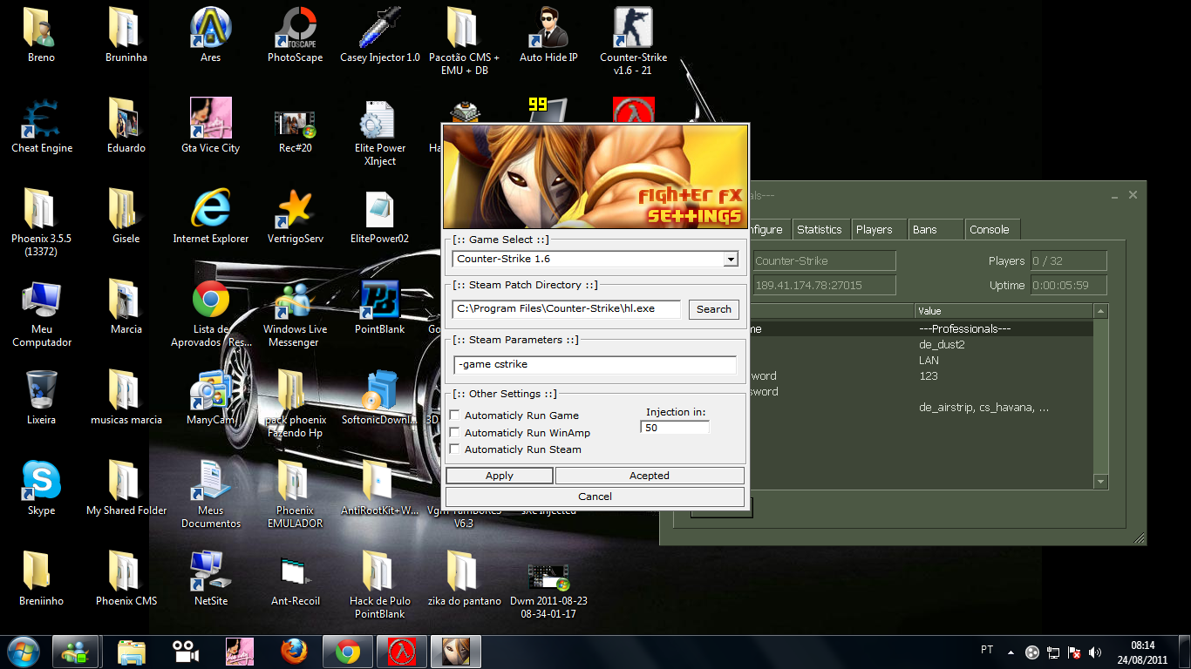Launch PointBlank desktop shortcut

[x=379, y=307]
